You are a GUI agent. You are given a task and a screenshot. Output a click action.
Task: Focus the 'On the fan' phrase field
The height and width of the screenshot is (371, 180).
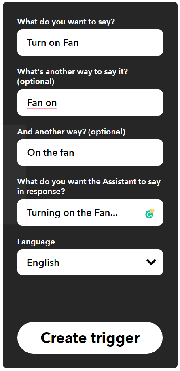(90, 152)
